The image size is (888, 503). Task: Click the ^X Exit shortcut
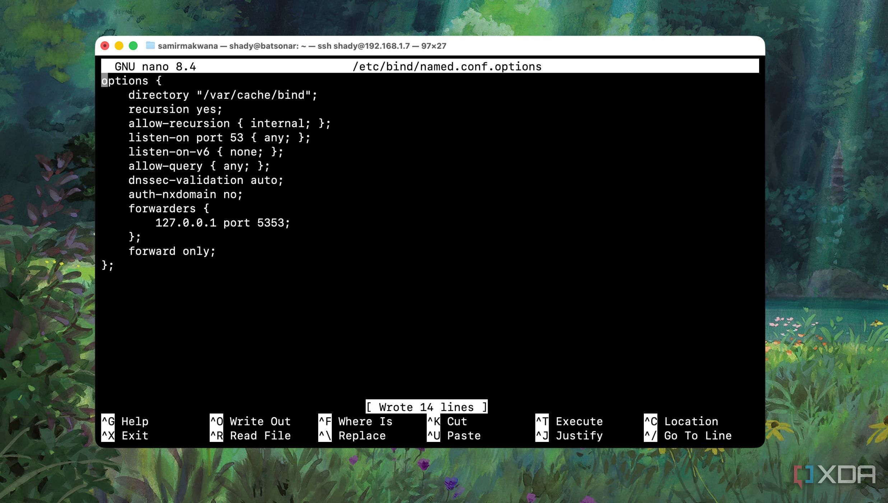(x=125, y=435)
